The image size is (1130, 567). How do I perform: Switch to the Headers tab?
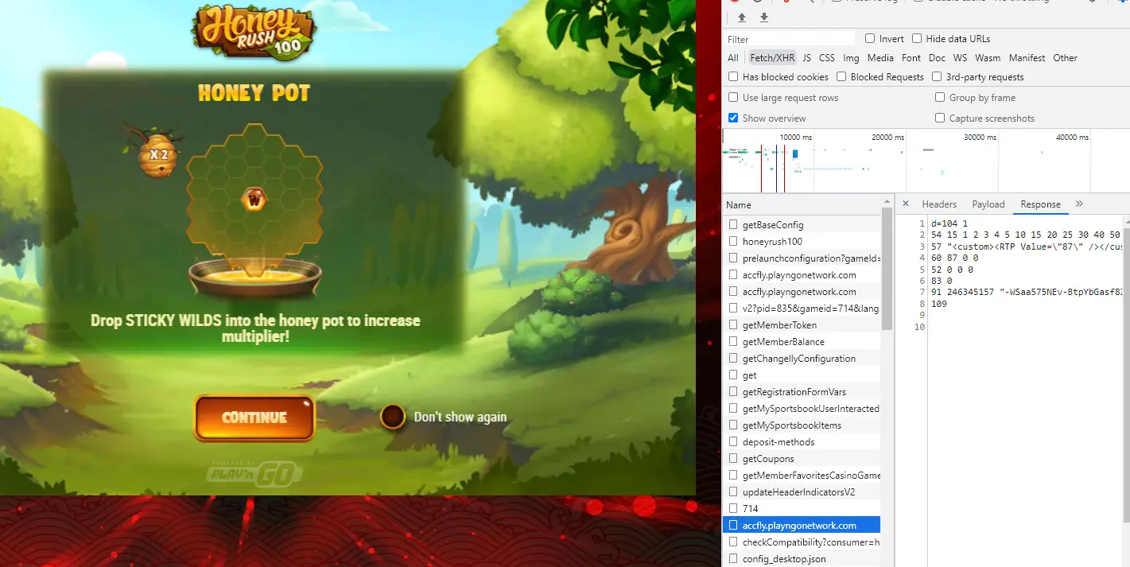coord(939,204)
